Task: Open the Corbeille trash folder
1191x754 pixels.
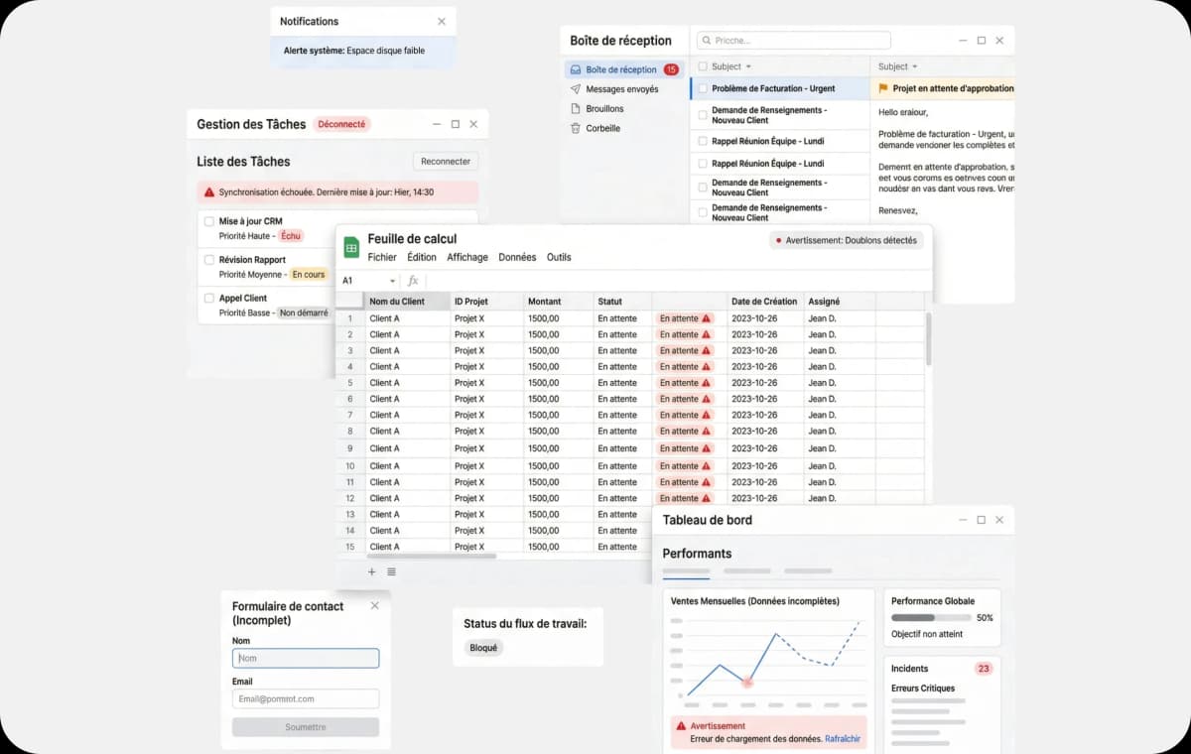Action: [x=601, y=128]
